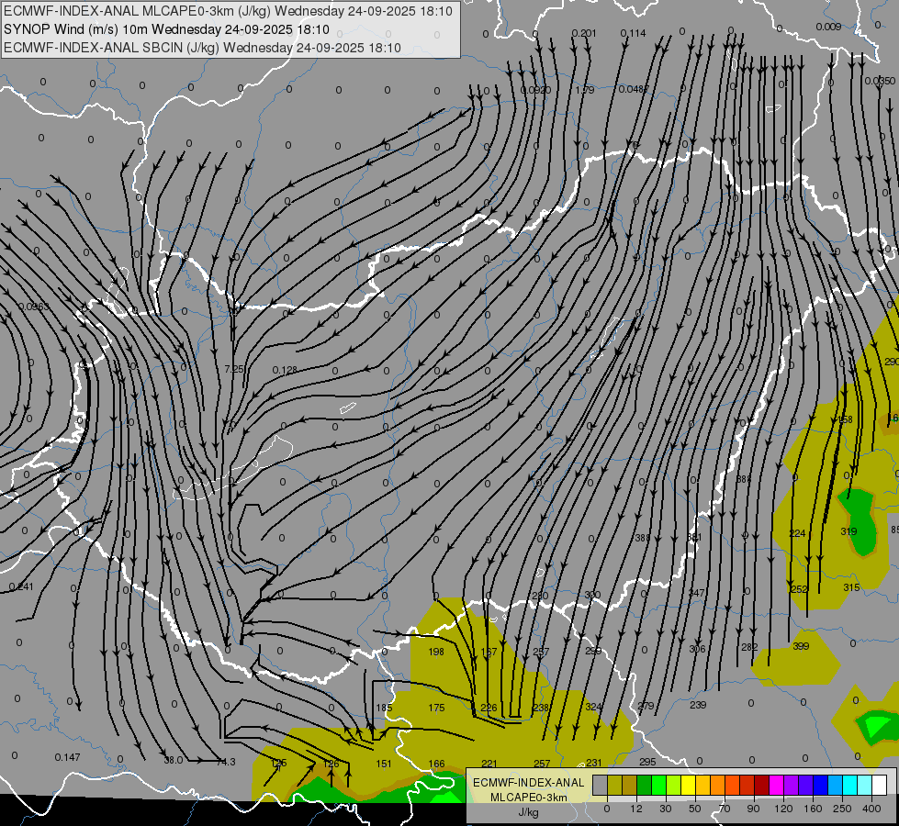899x826 pixels.
Task: Select the magenta legend swatch
Action: click(777, 785)
